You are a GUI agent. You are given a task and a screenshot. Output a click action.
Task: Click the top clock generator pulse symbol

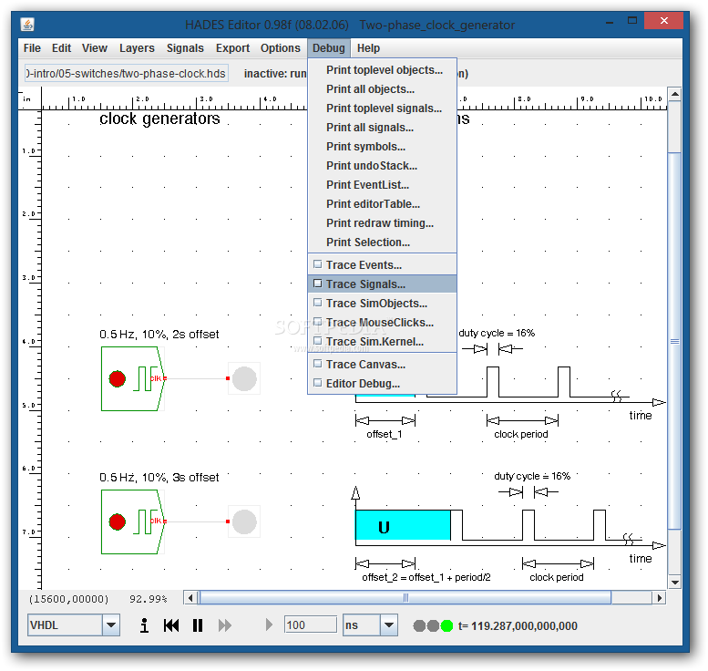145,378
